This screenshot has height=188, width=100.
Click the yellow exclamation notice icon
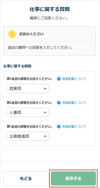(x=12, y=34)
